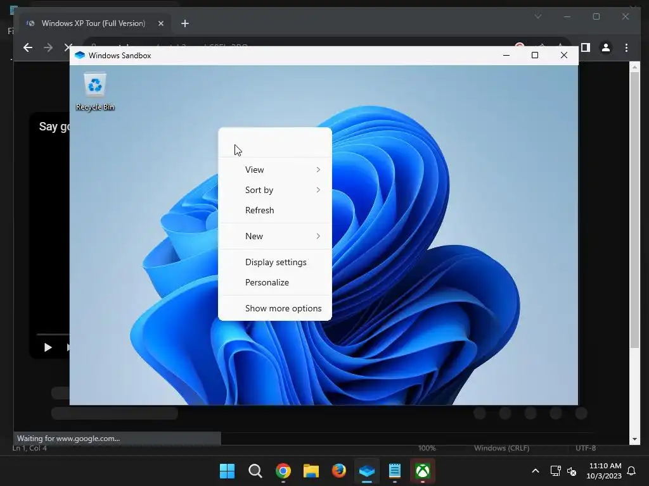Open the clock showing 11:10 AM
This screenshot has width=649, height=486.
[x=604, y=471]
